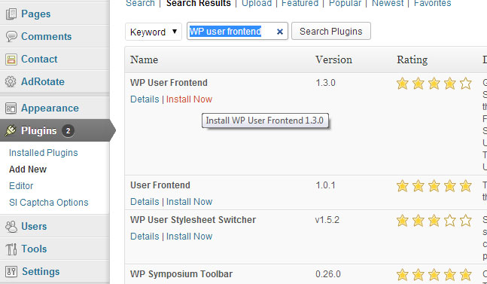Click the Pages menu icon
The width and height of the screenshot is (487, 284).
coord(11,14)
